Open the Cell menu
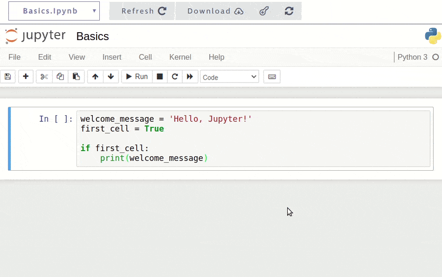The height and width of the screenshot is (277, 442). (145, 57)
